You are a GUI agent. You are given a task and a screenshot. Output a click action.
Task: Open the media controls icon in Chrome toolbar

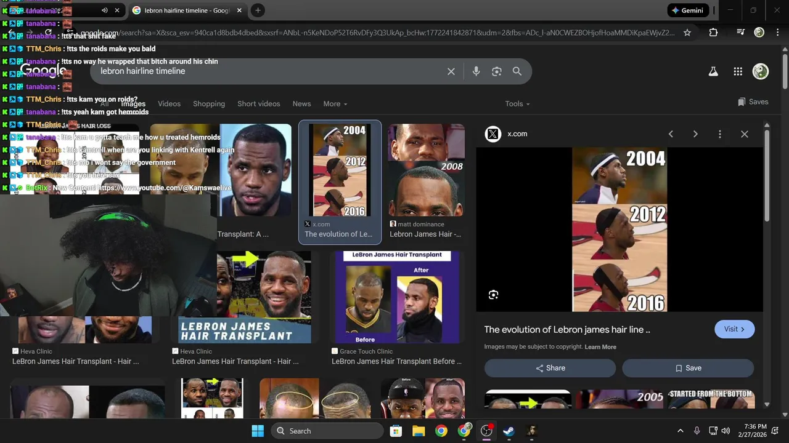click(x=740, y=33)
